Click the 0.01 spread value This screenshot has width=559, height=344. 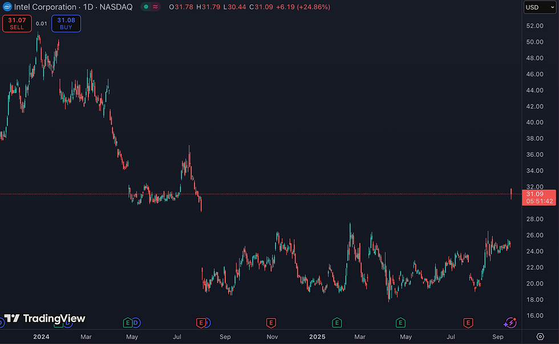(41, 23)
